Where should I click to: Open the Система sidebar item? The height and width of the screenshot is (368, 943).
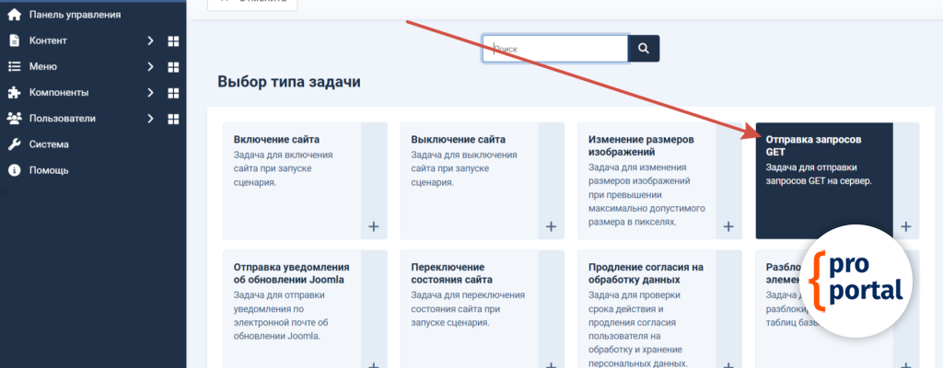48,144
